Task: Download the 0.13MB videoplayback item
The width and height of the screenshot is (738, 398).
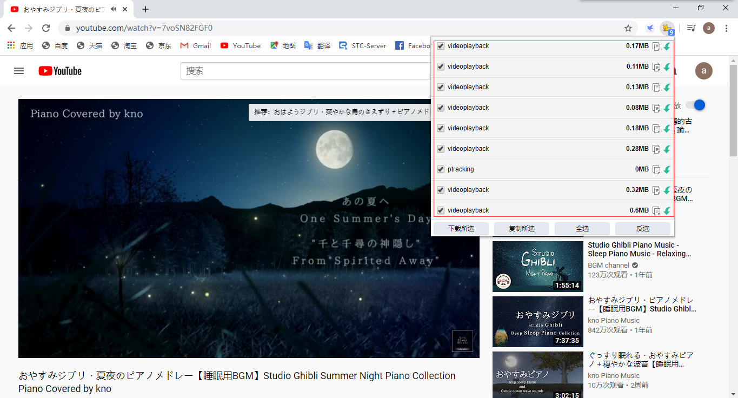Action: pos(667,88)
